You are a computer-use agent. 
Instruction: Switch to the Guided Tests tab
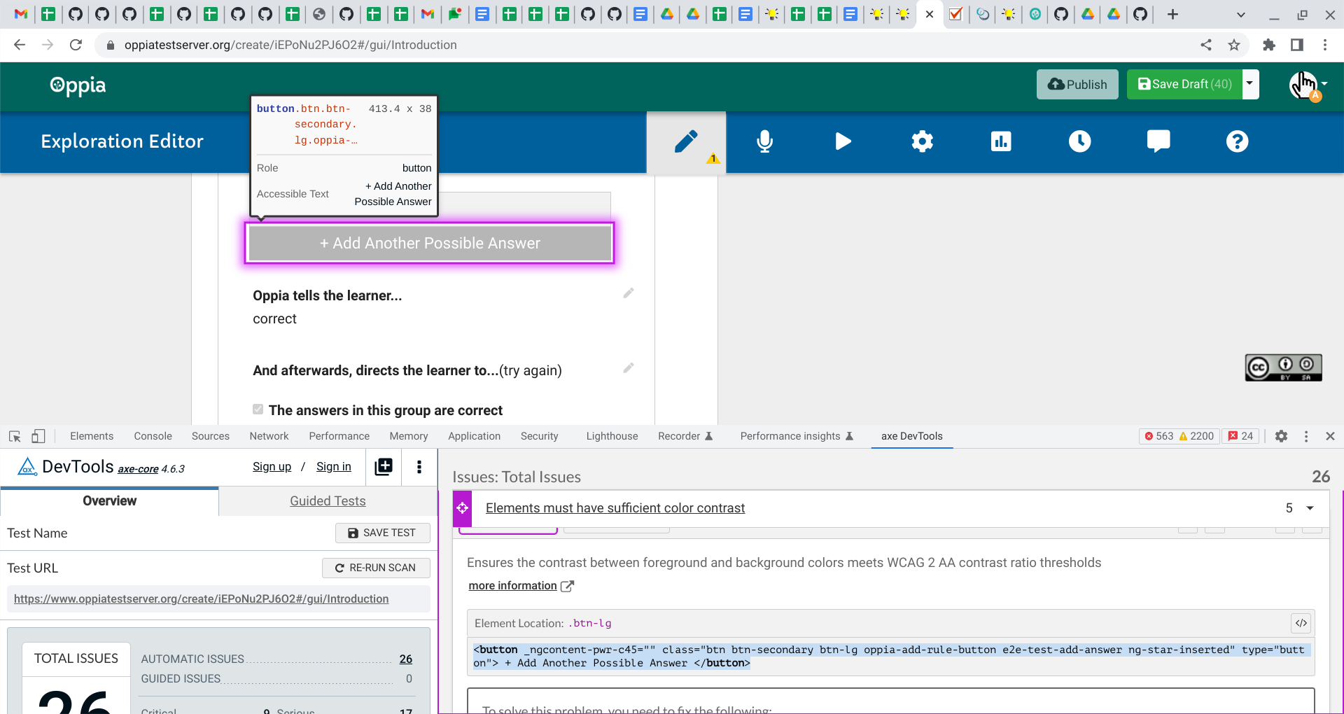tap(327, 500)
